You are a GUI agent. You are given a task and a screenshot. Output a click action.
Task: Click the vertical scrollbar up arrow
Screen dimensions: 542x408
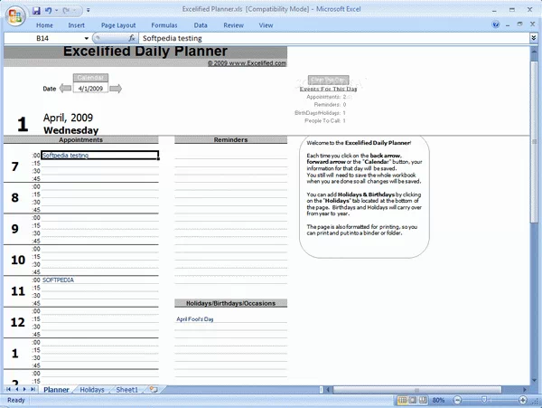[535, 50]
